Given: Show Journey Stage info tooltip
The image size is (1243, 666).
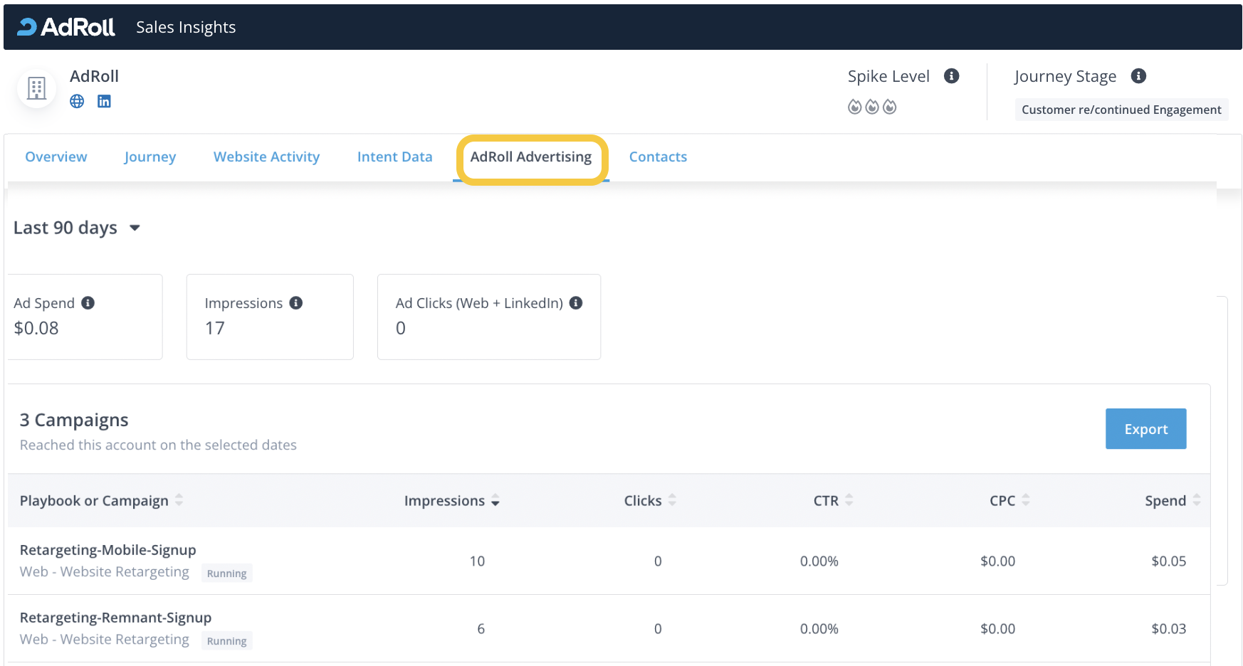Looking at the screenshot, I should pyautogui.click(x=1138, y=76).
